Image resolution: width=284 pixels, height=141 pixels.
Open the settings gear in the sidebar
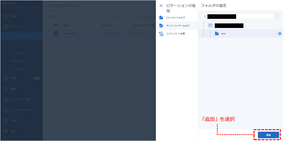point(5,131)
